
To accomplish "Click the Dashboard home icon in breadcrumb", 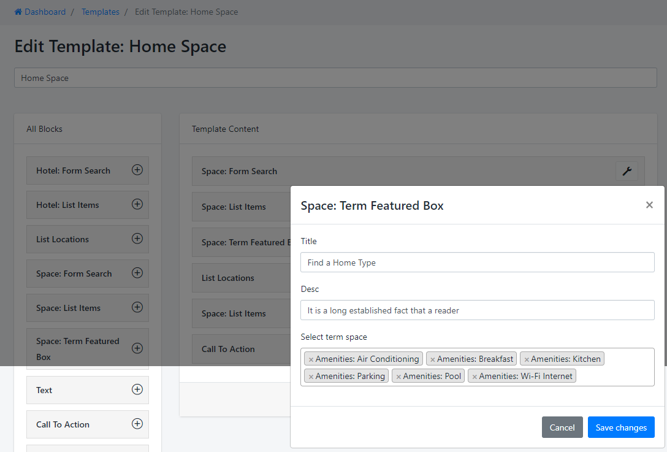I will (18, 12).
